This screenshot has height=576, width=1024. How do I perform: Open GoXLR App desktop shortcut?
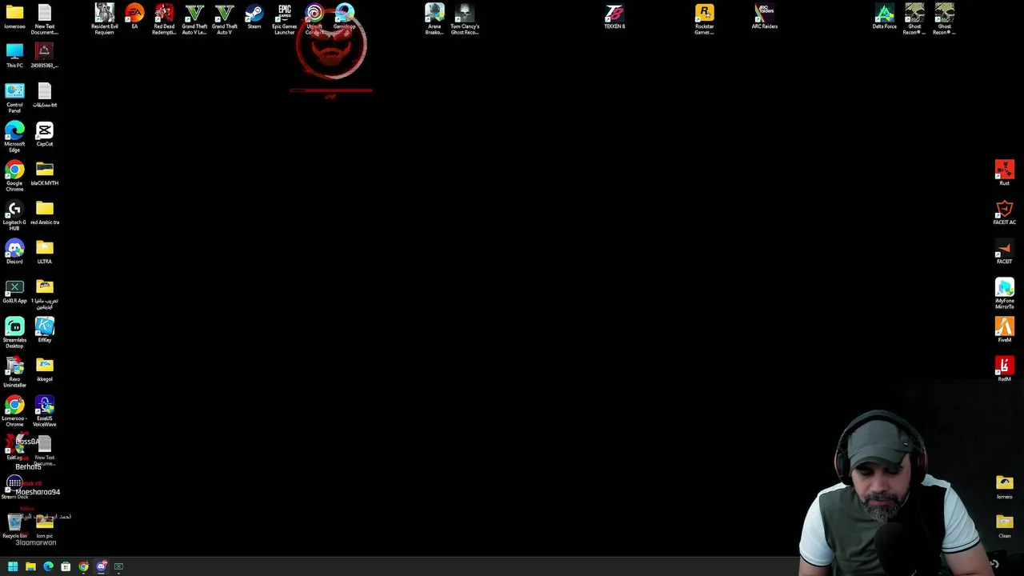click(x=14, y=291)
